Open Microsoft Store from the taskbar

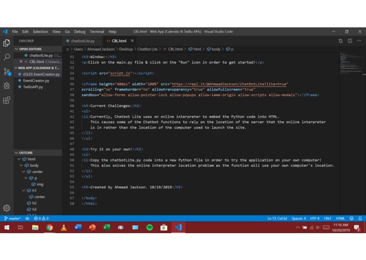point(164,227)
